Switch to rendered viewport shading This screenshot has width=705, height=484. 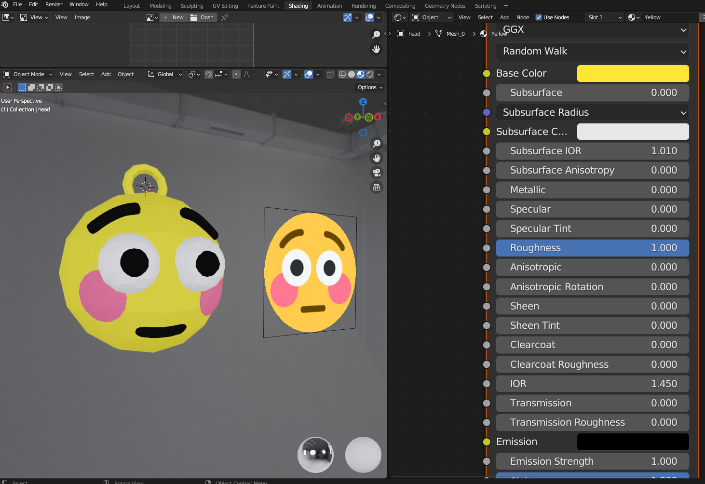[370, 74]
